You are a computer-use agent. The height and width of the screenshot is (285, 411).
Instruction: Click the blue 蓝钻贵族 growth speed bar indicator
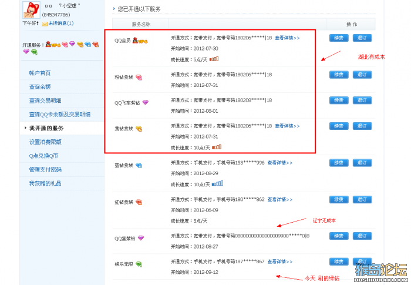coord(218,183)
